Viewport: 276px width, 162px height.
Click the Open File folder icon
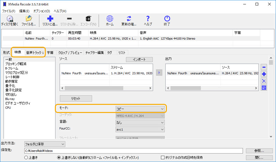click(x=29, y=19)
